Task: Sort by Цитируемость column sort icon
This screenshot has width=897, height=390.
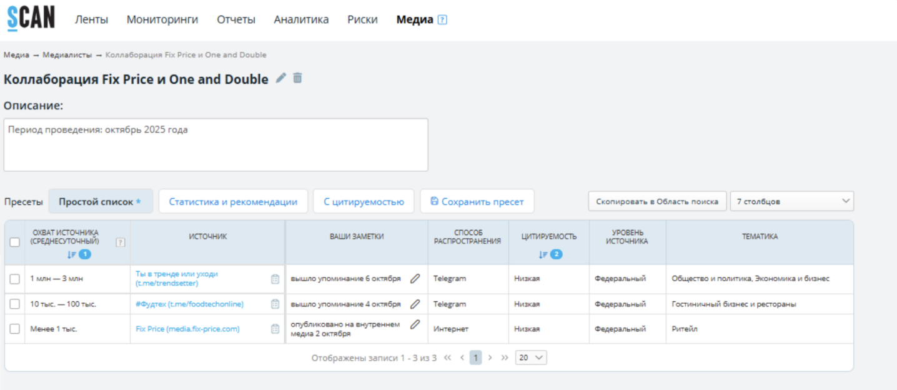Action: tap(543, 254)
